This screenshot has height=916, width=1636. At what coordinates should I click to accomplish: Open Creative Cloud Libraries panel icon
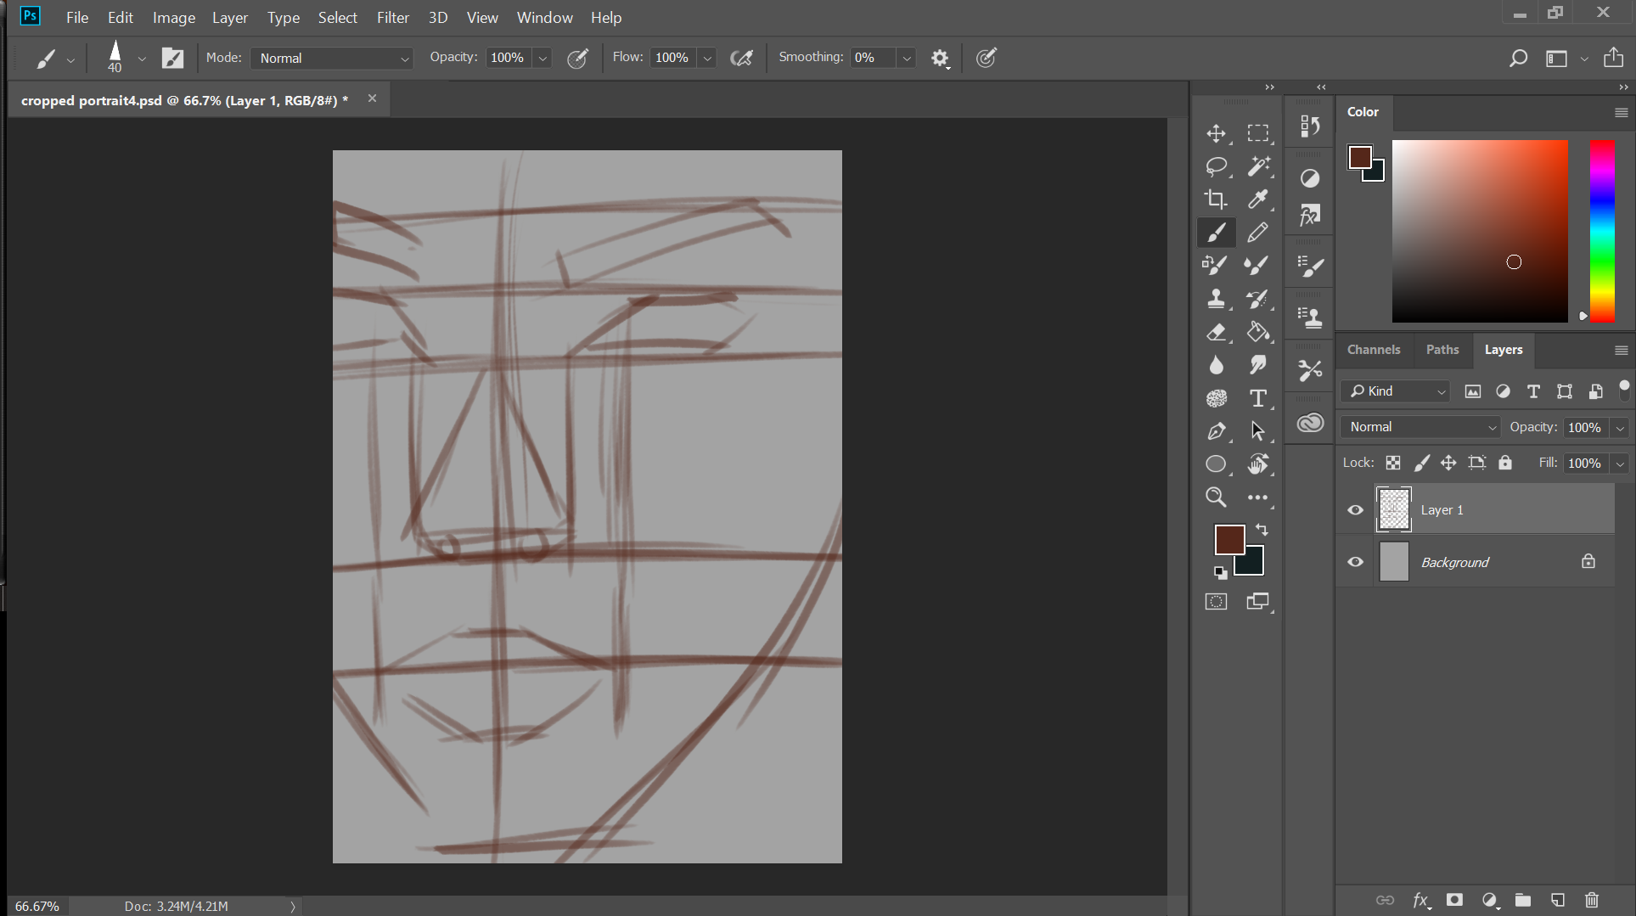pyautogui.click(x=1310, y=422)
